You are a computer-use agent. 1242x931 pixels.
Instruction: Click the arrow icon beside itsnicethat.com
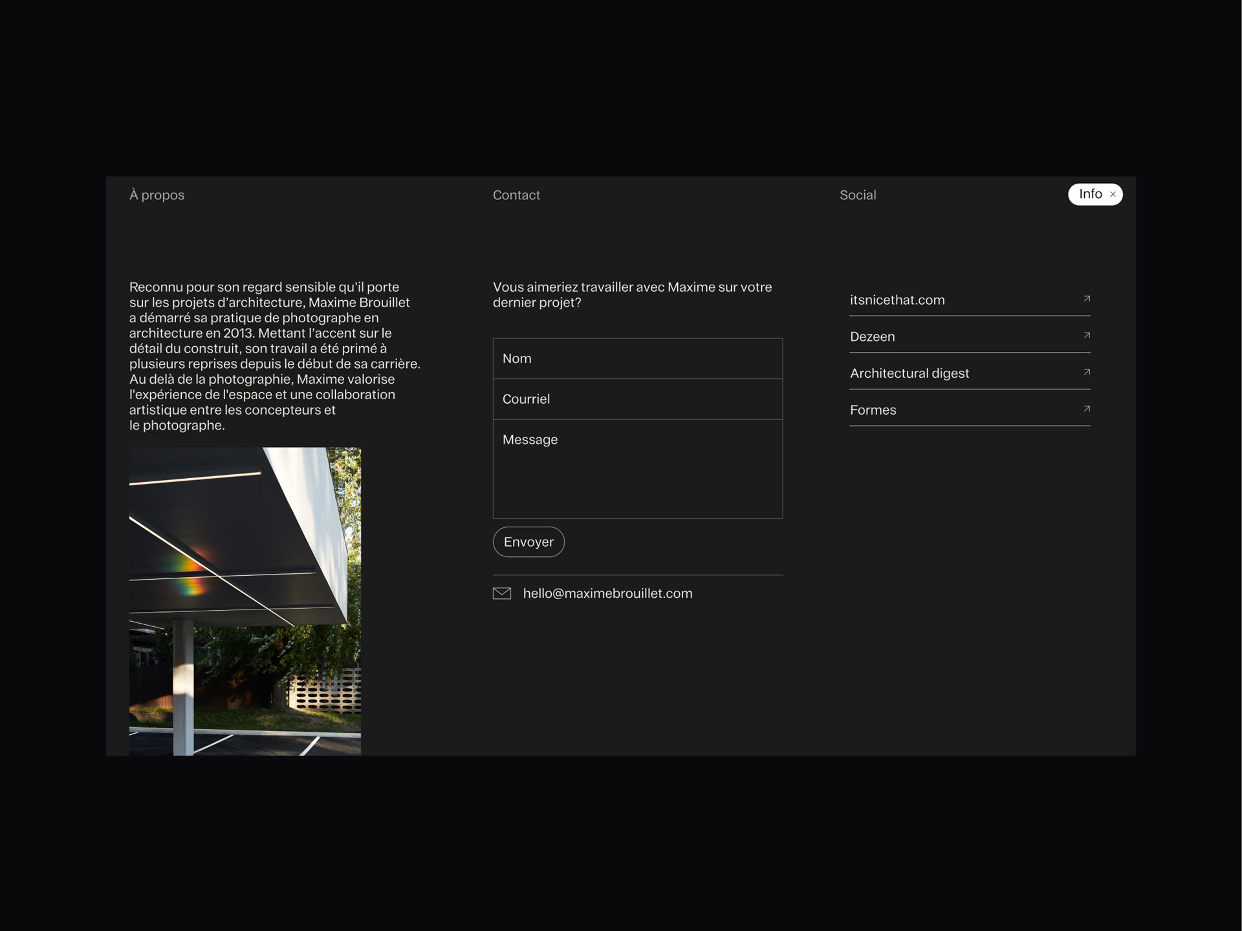coord(1087,299)
